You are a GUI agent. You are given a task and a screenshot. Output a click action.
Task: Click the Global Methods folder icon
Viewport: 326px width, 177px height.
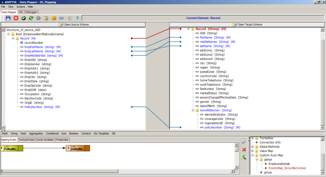[257, 147]
